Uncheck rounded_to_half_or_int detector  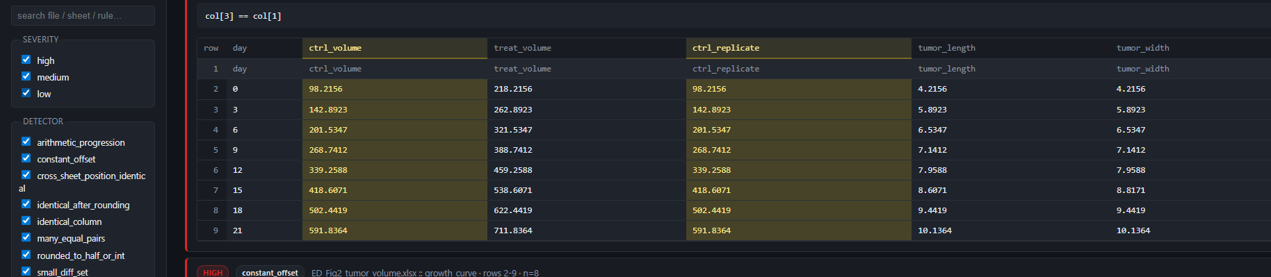pyautogui.click(x=26, y=255)
